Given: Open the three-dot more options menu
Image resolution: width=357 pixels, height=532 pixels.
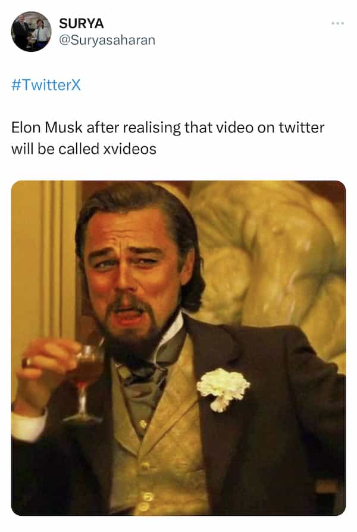Looking at the screenshot, I should pos(337,23).
